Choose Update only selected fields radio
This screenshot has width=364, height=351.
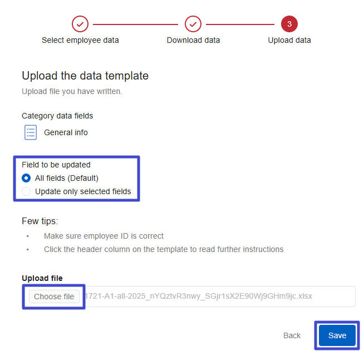coord(26,191)
